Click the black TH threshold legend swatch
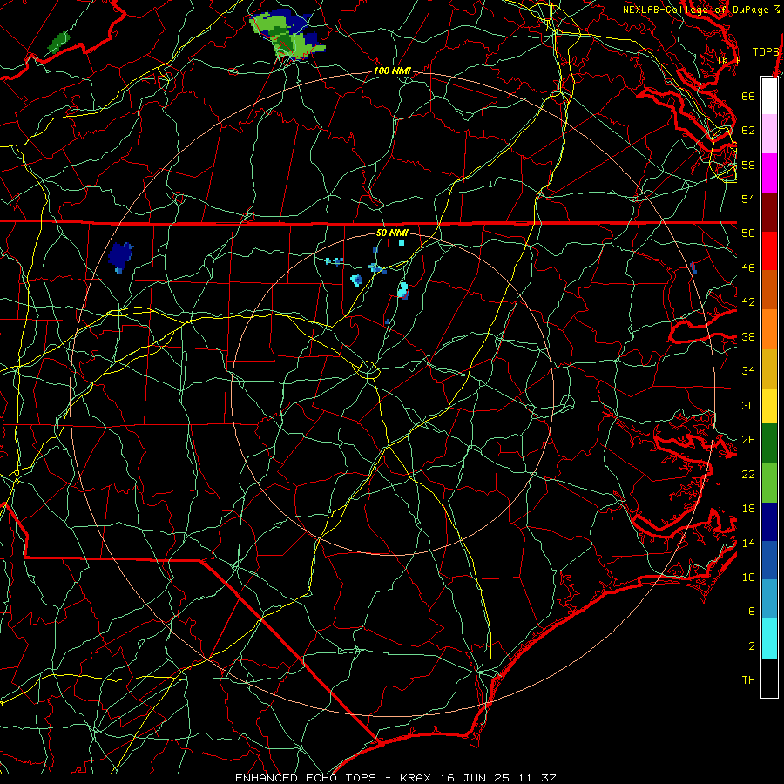This screenshot has height=784, width=784. (769, 678)
